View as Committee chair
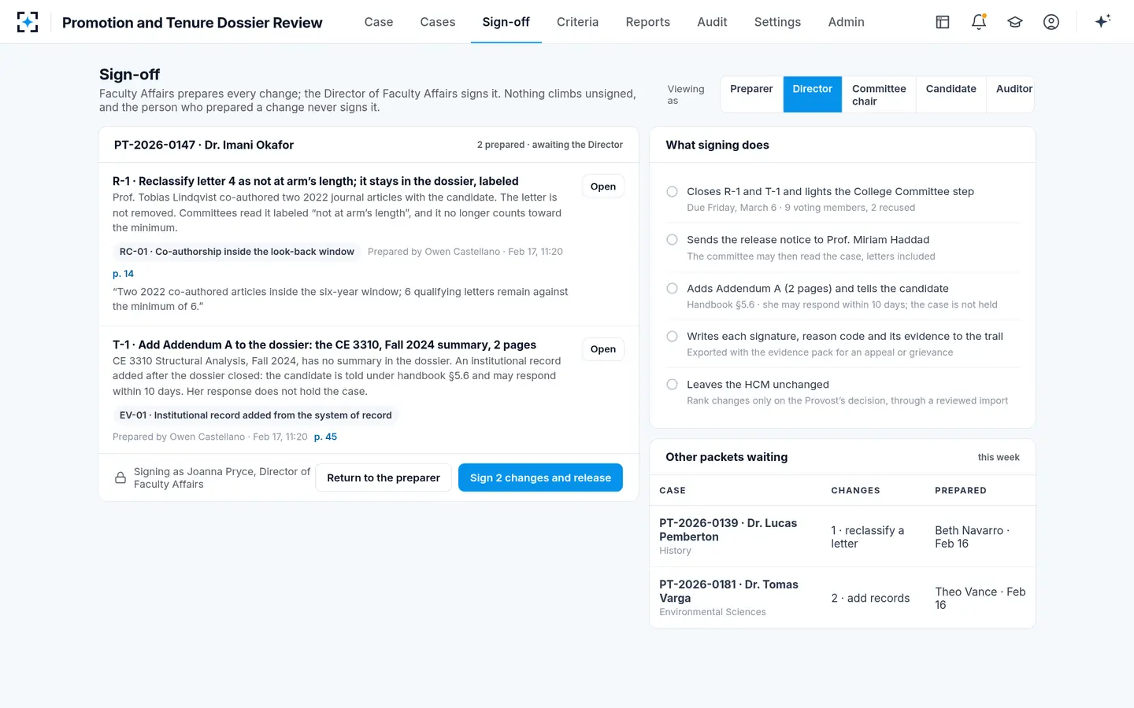The image size is (1134, 708). click(879, 94)
